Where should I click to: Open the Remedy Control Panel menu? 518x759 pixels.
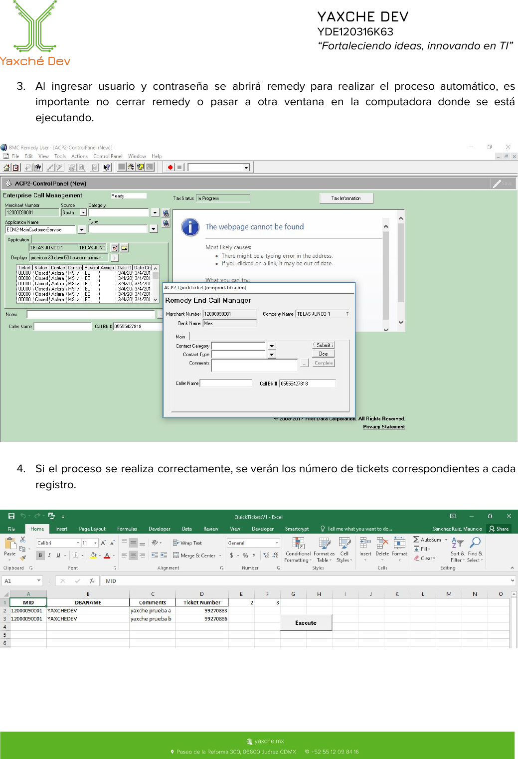pyautogui.click(x=108, y=156)
